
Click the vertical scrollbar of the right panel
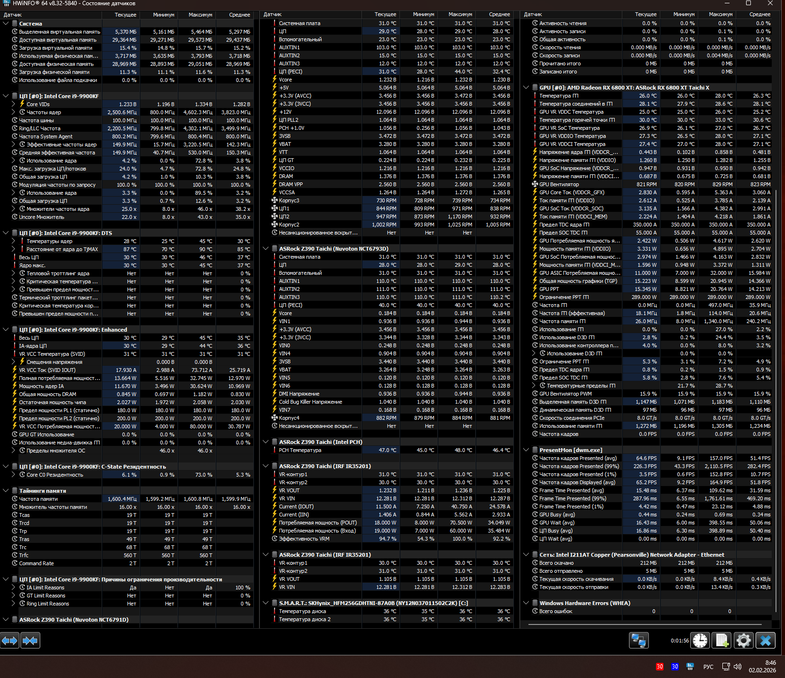click(x=776, y=401)
